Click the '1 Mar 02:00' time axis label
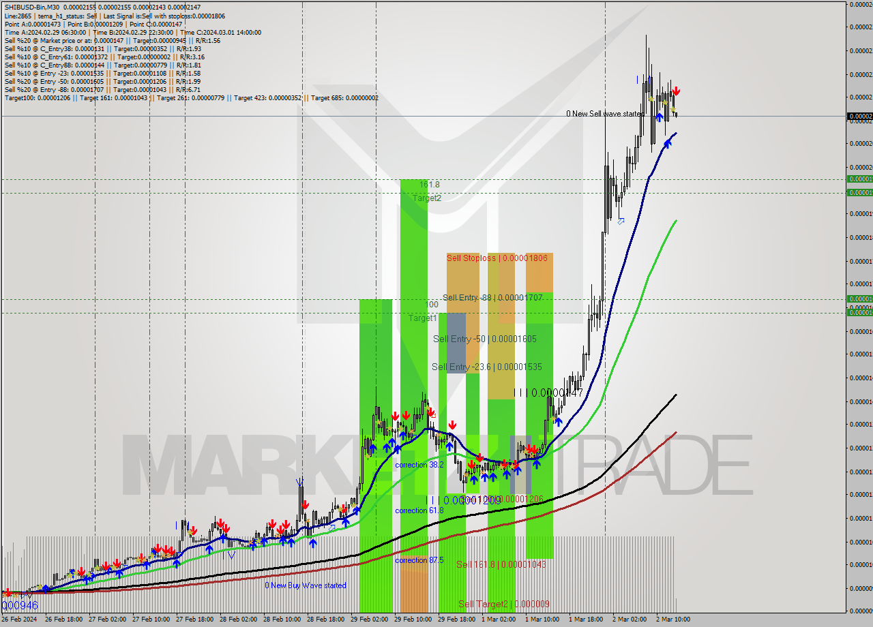 (499, 620)
